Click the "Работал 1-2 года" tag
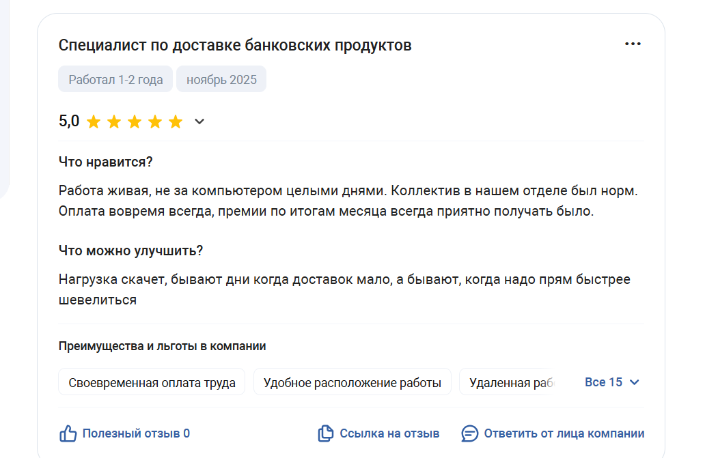The width and height of the screenshot is (705, 458). [115, 80]
